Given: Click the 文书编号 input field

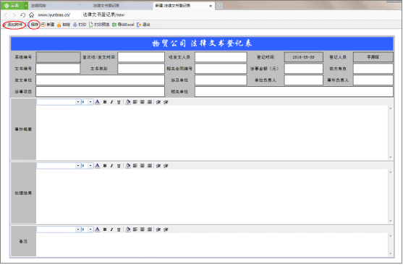Looking at the screenshot, I should [x=58, y=69].
